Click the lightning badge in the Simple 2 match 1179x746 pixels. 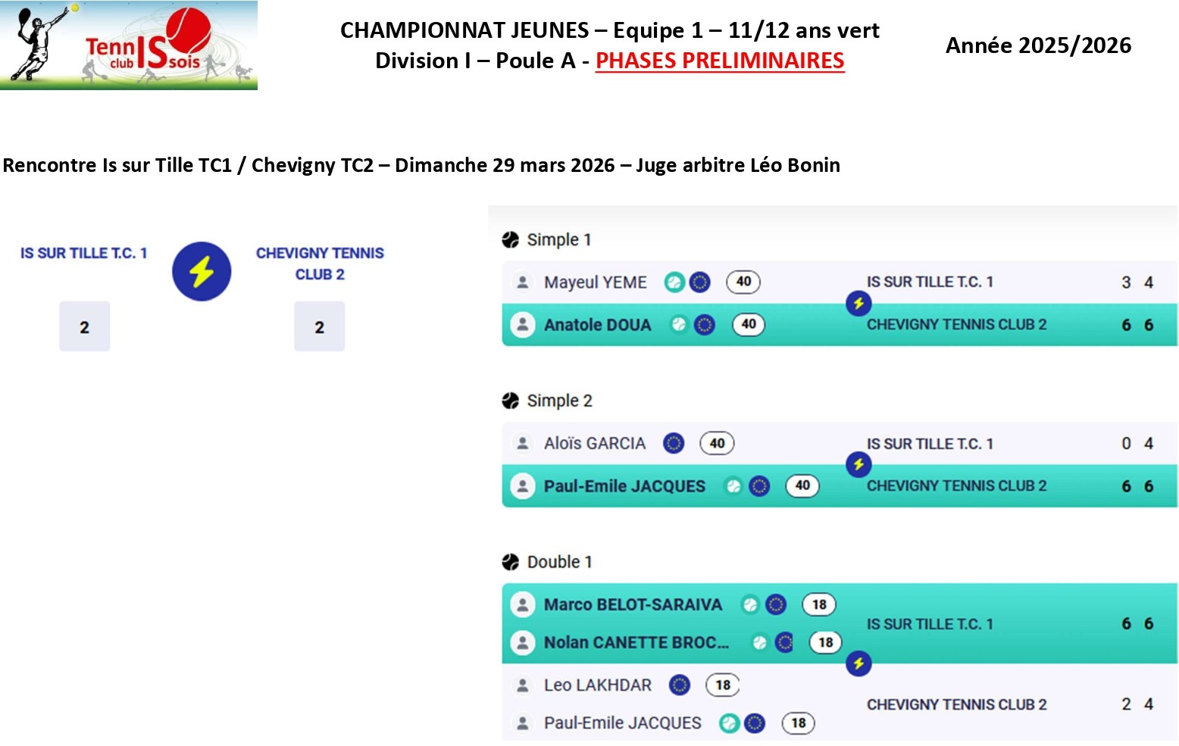(x=858, y=464)
